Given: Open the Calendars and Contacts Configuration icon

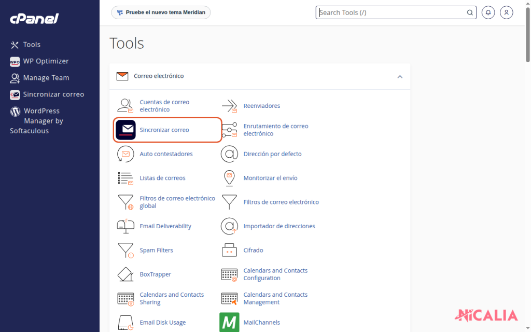Looking at the screenshot, I should [229, 275].
